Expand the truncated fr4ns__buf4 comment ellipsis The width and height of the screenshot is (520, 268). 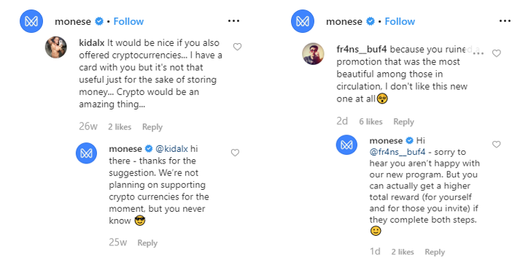click(x=478, y=53)
